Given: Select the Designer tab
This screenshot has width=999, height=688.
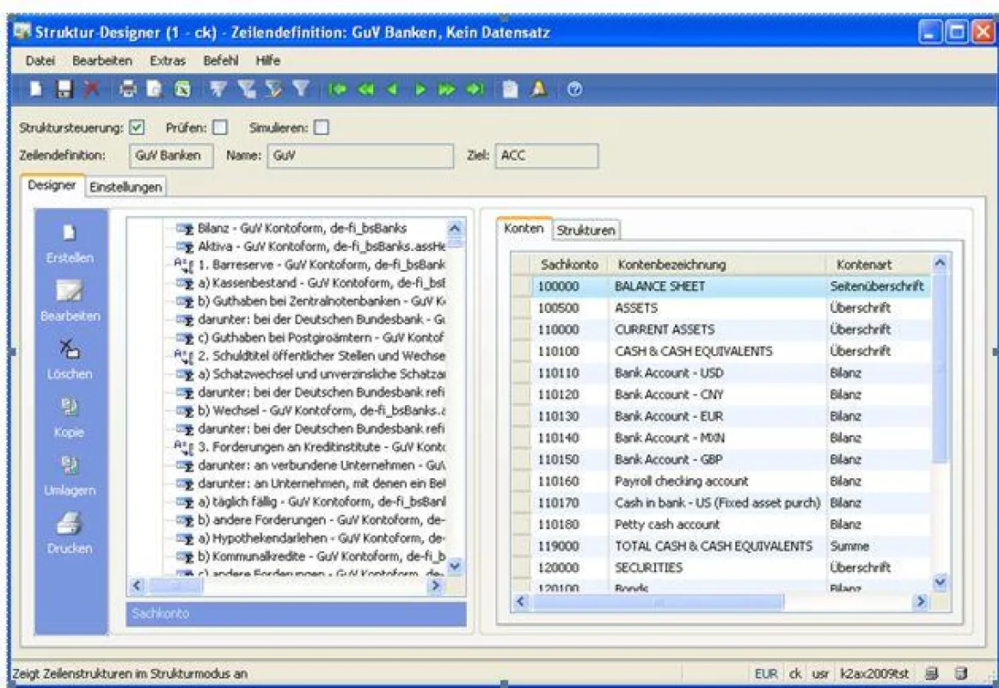Looking at the screenshot, I should (52, 185).
